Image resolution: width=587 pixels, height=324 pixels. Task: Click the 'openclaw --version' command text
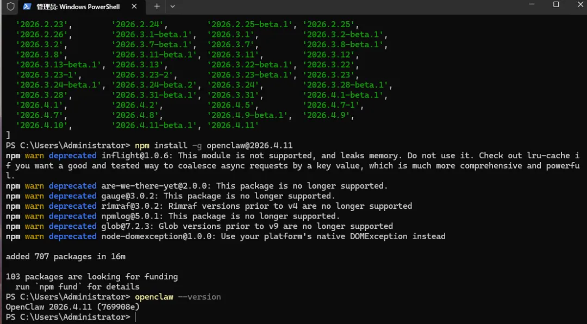[x=178, y=297]
